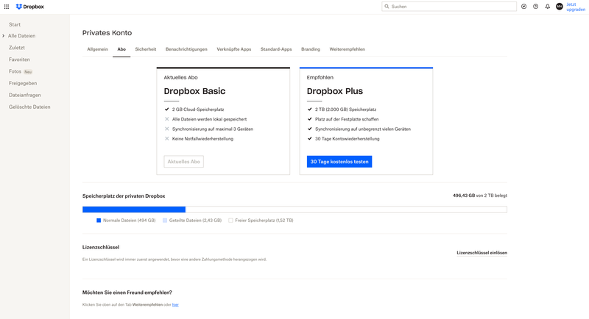Open the compass explore icon

point(523,7)
